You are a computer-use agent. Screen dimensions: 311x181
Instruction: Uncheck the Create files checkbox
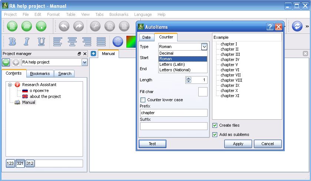pos(215,125)
